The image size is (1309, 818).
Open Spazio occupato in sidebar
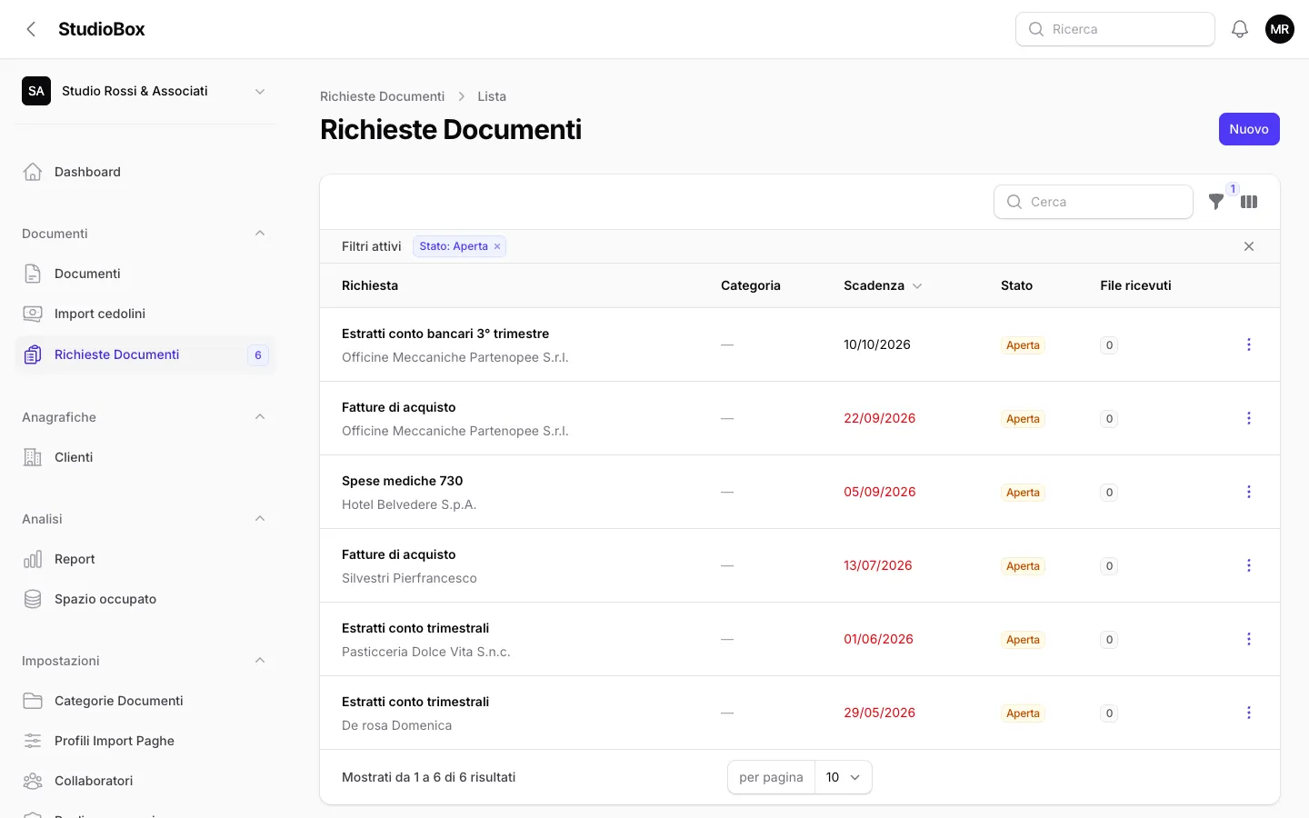click(145, 599)
